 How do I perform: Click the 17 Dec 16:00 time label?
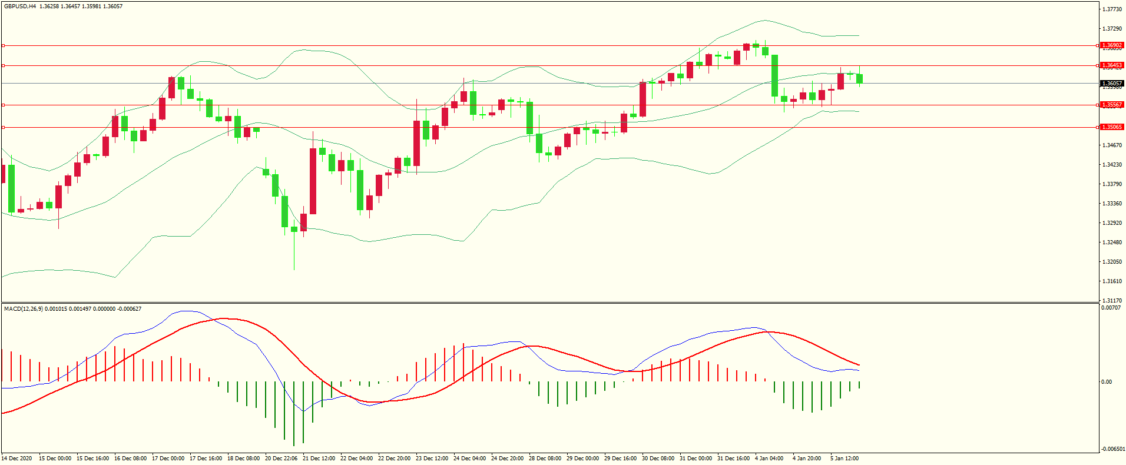click(206, 459)
